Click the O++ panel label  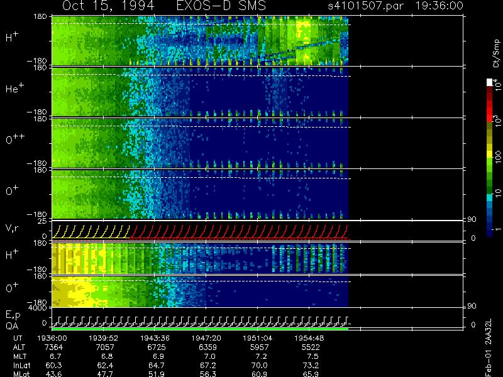pos(15,139)
